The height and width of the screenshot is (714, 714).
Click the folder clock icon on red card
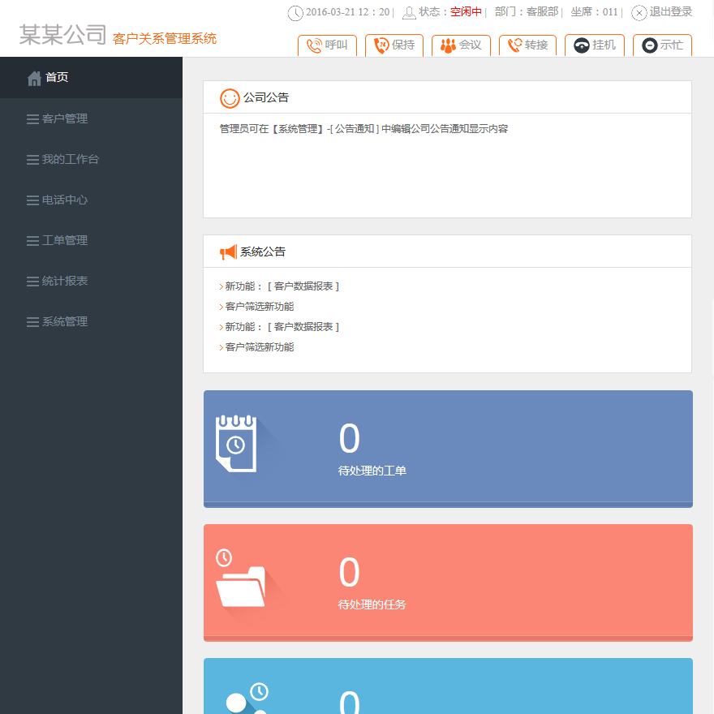(x=240, y=578)
